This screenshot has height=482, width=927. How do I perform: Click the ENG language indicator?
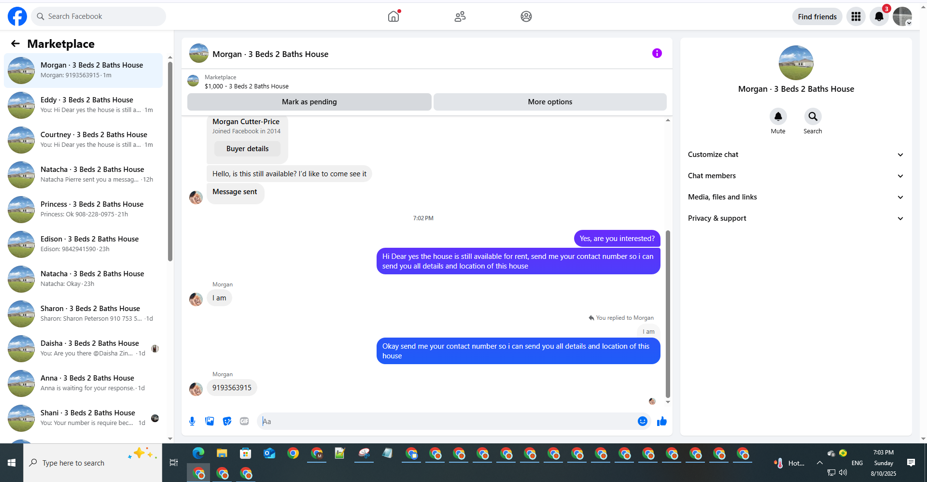(857, 463)
